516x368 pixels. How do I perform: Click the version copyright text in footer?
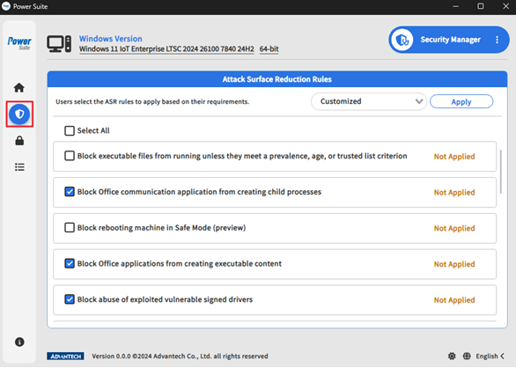coord(180,357)
